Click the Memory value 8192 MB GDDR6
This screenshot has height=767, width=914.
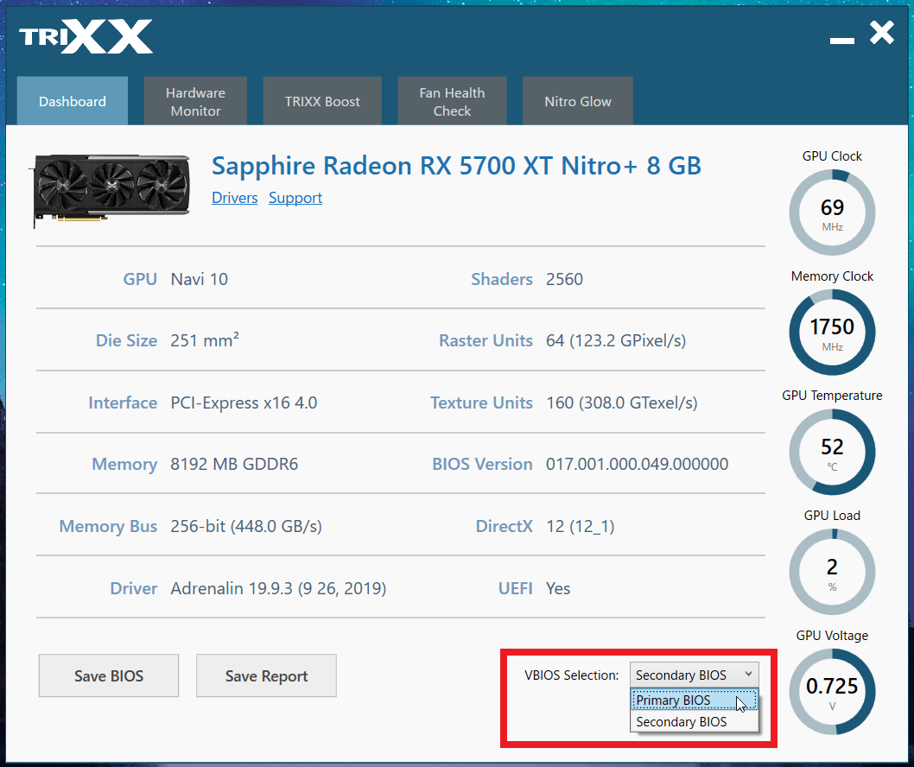[x=234, y=464]
